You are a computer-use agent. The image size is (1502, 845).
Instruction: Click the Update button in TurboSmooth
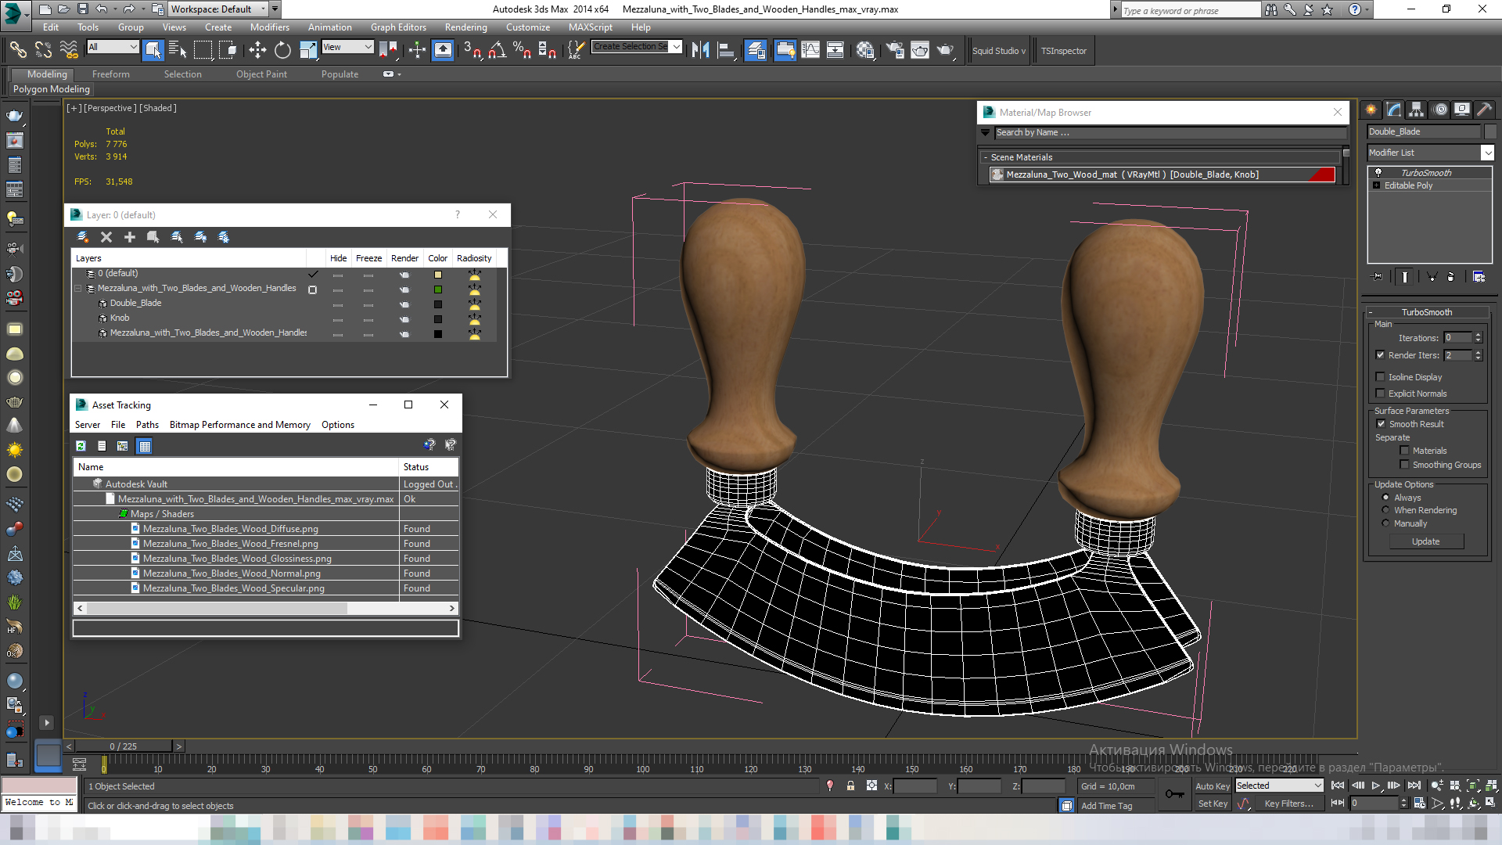[x=1425, y=541]
